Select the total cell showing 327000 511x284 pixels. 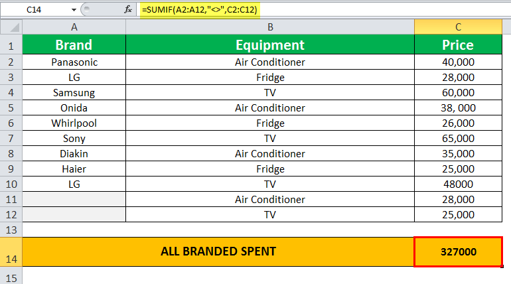(x=458, y=251)
